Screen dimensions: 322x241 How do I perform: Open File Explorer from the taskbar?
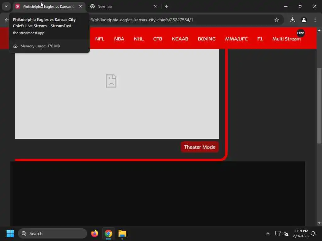click(x=122, y=233)
